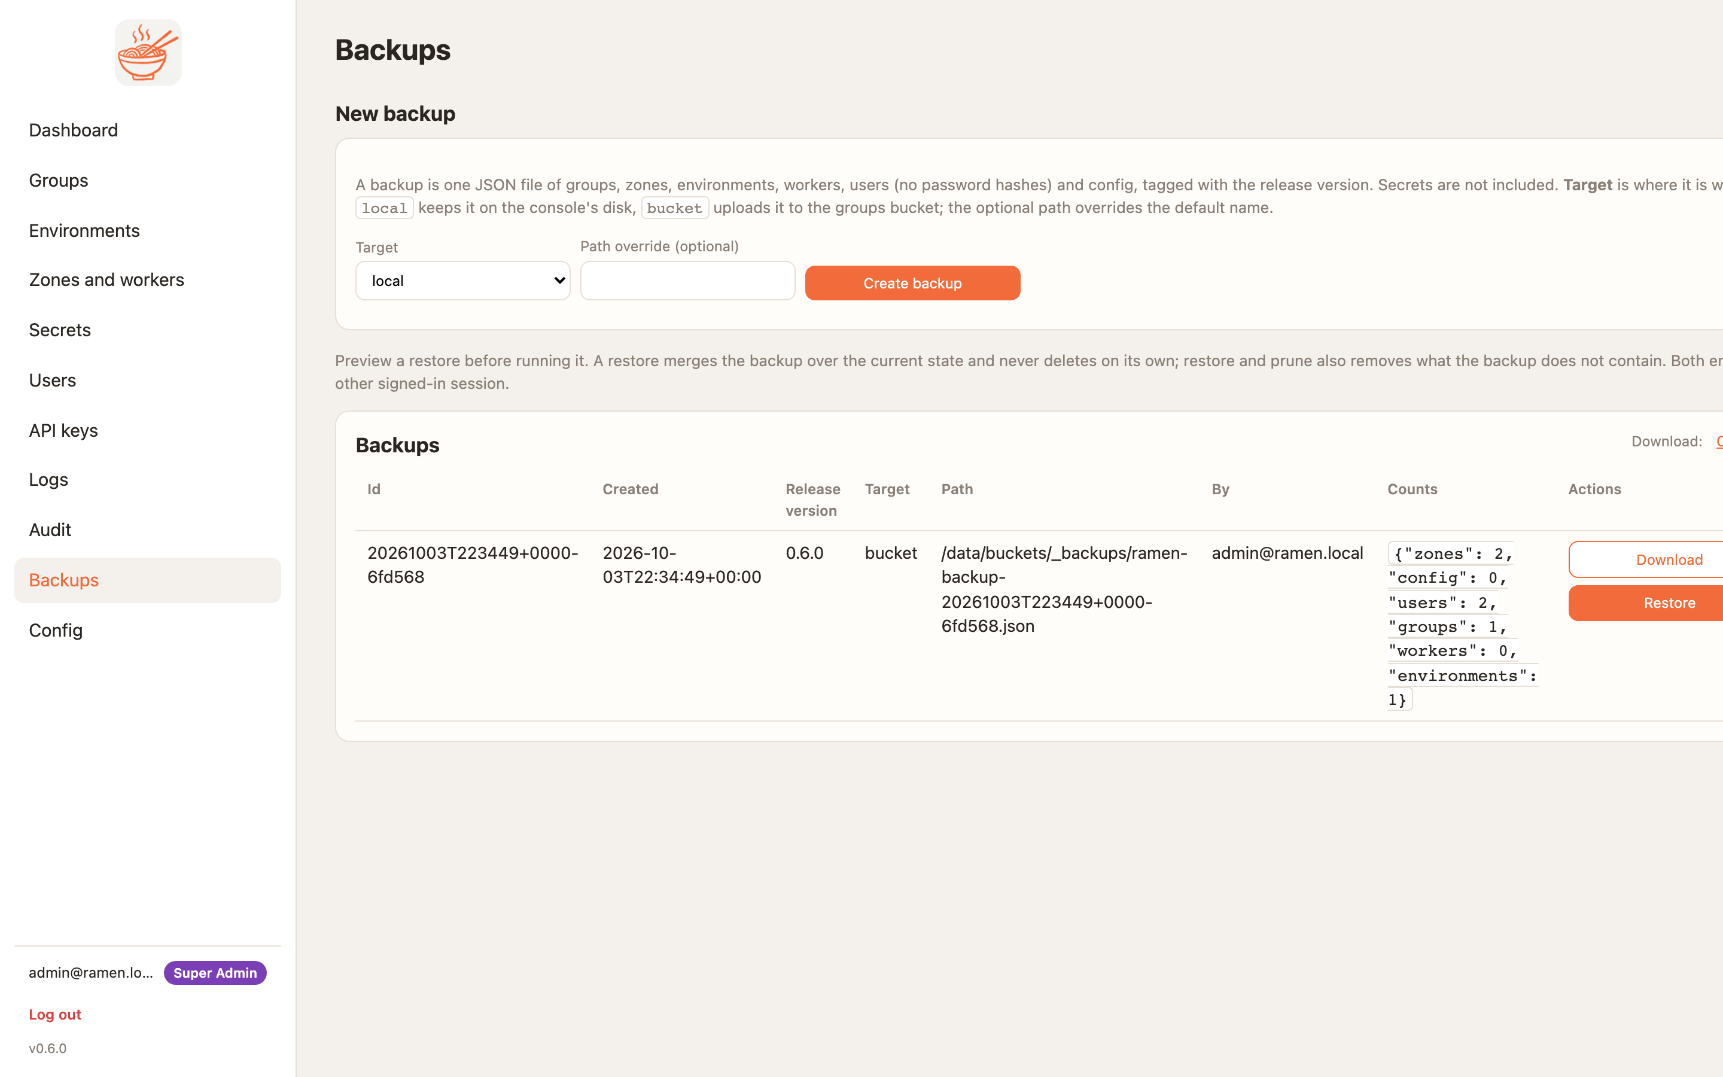Open Environments section
This screenshot has height=1077, width=1723.
pos(147,230)
